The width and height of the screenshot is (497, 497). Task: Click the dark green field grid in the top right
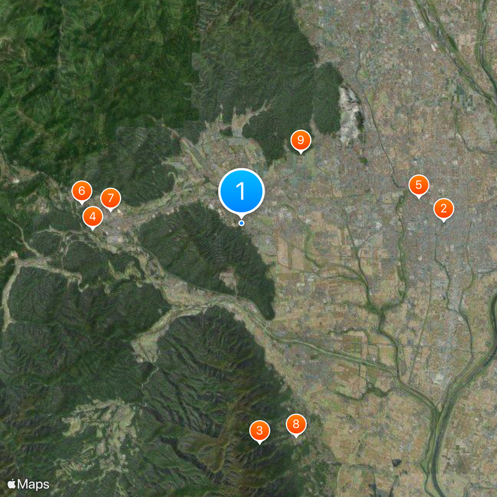point(463,95)
